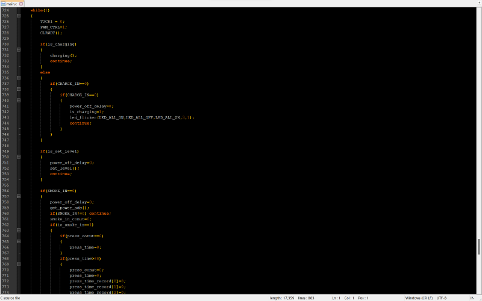Click 'if(SMOKE_IN!=0) continue;' line

[81, 214]
